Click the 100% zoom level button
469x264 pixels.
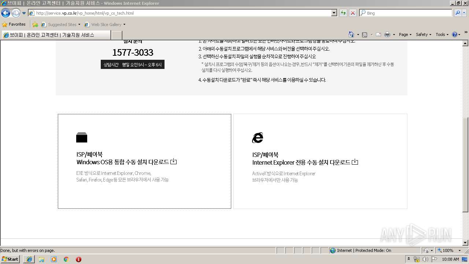pos(446,250)
